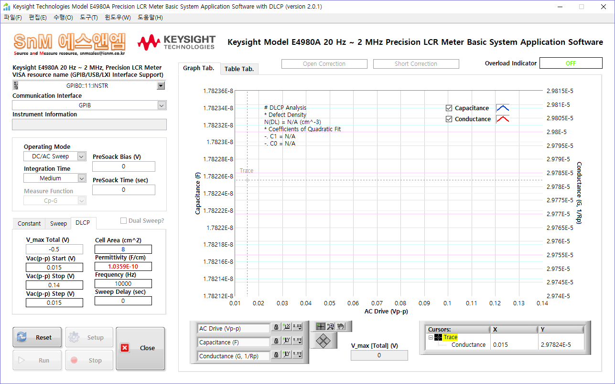The height and width of the screenshot is (384, 615).
Task: Click the application title bar icon
Action: coord(7,7)
